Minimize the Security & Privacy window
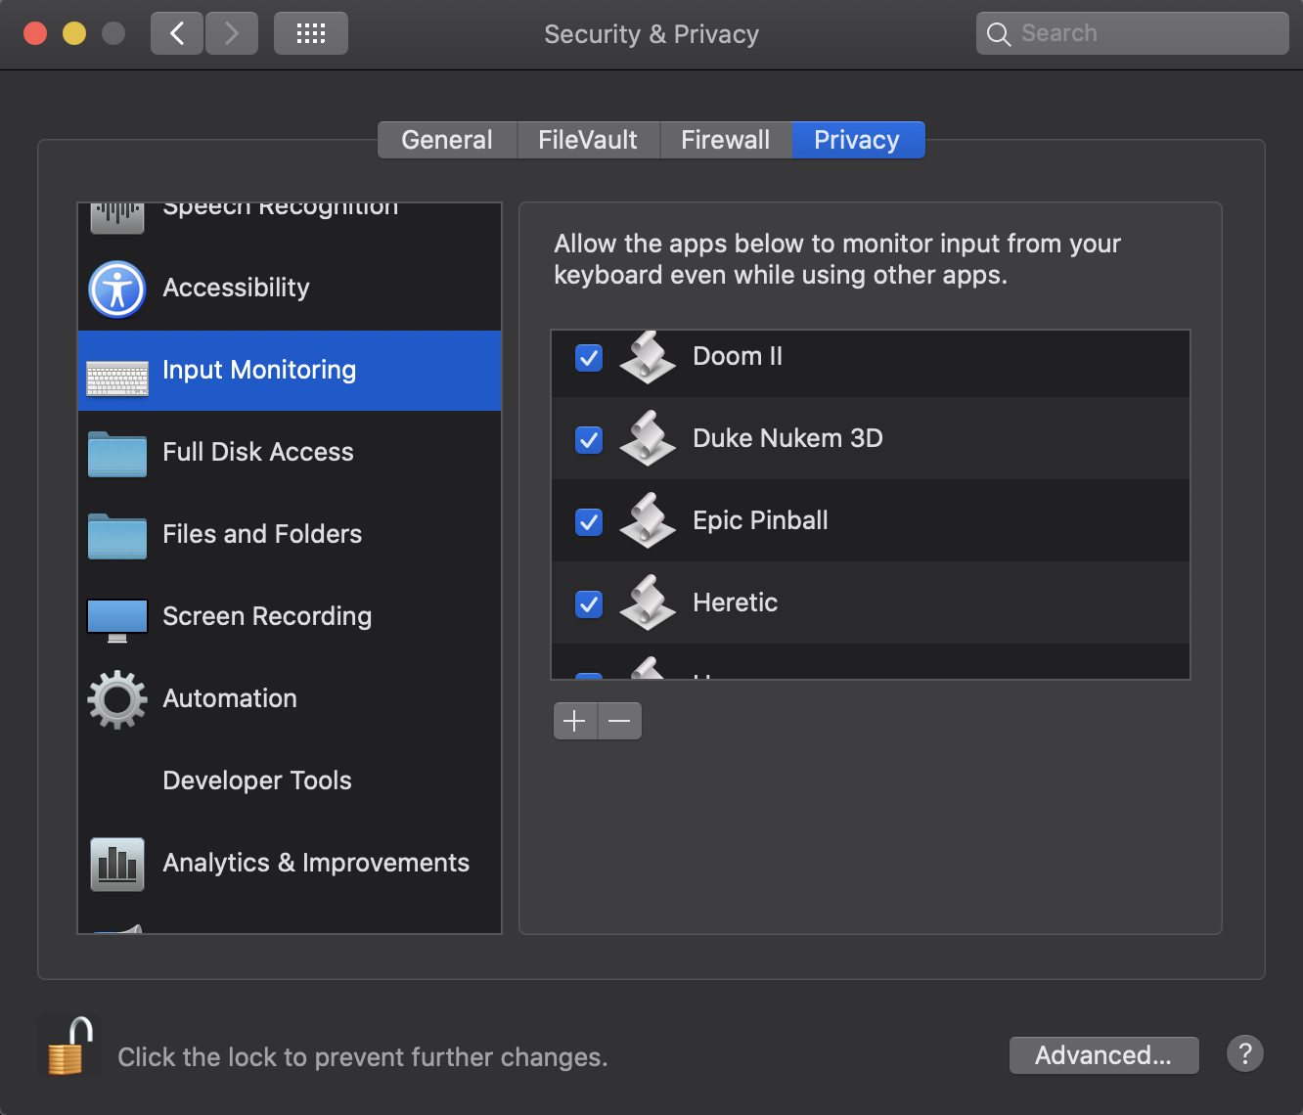Image resolution: width=1303 pixels, height=1115 pixels. tap(74, 33)
